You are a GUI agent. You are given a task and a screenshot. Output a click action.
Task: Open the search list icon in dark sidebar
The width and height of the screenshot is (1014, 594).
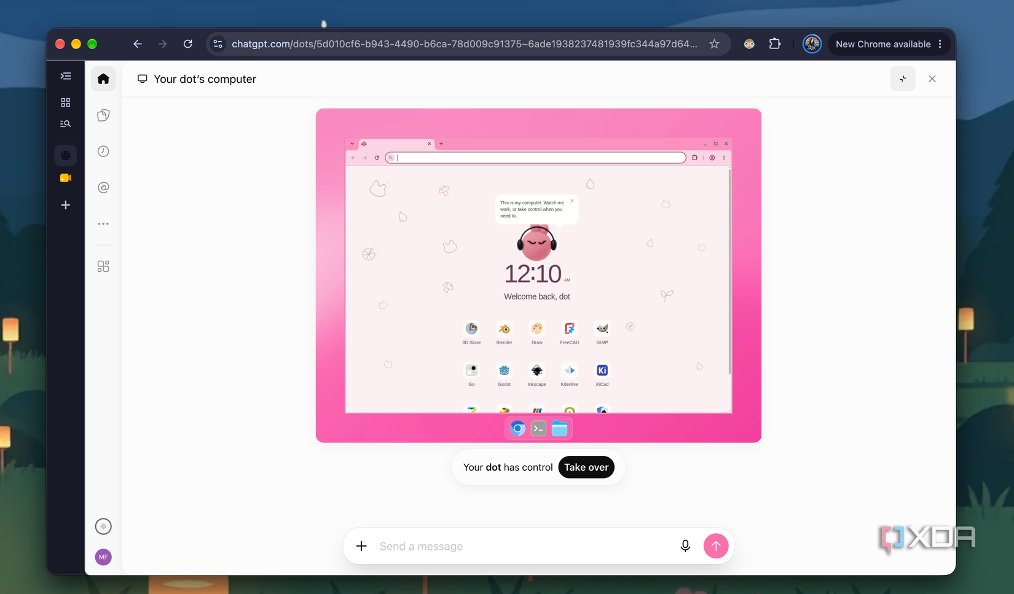[66, 124]
